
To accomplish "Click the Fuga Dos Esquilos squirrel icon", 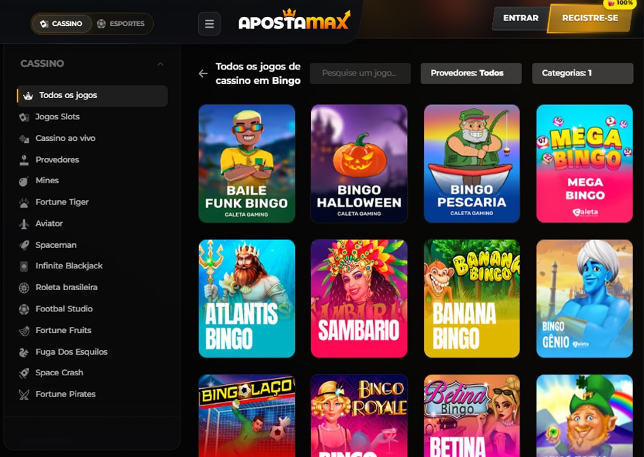I will (25, 352).
